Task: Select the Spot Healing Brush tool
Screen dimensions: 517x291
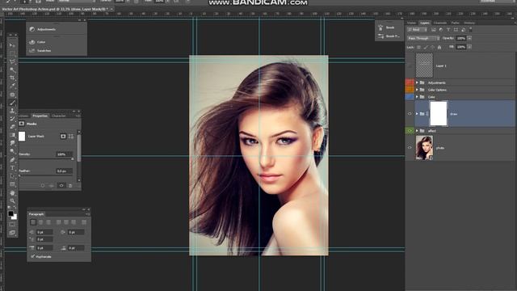Action: point(12,95)
